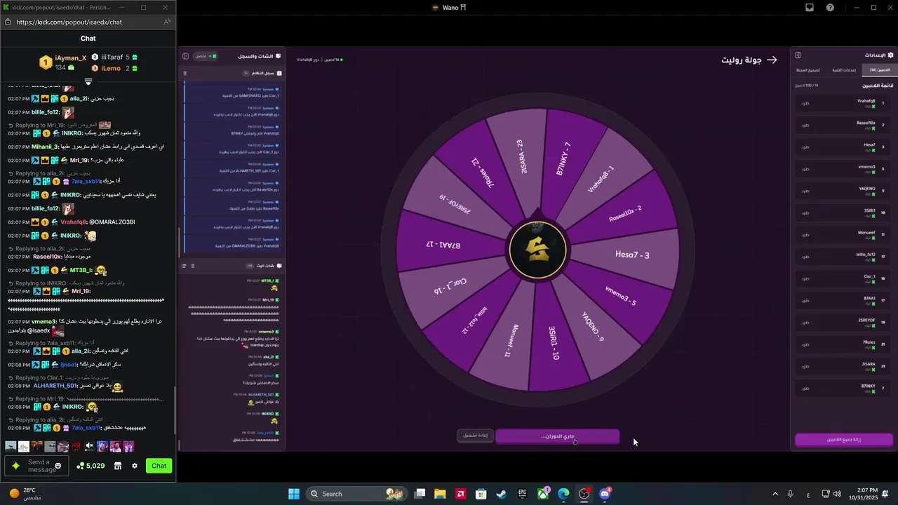Collapse the Kick chat leaderboard header arrow
The height and width of the screenshot is (505, 898).
[x=88, y=82]
